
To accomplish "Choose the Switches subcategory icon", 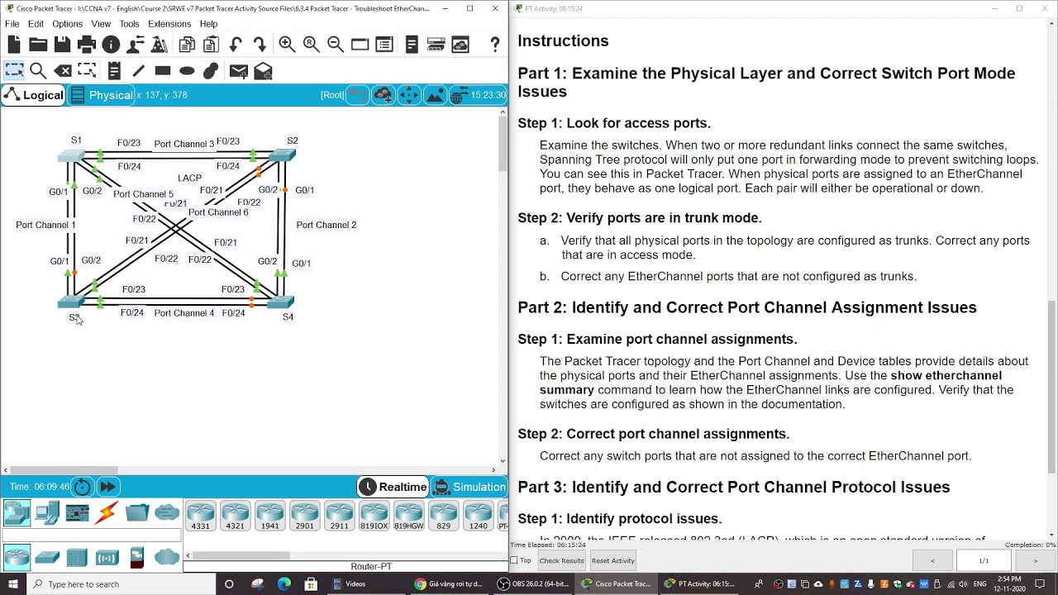I will pyautogui.click(x=47, y=558).
